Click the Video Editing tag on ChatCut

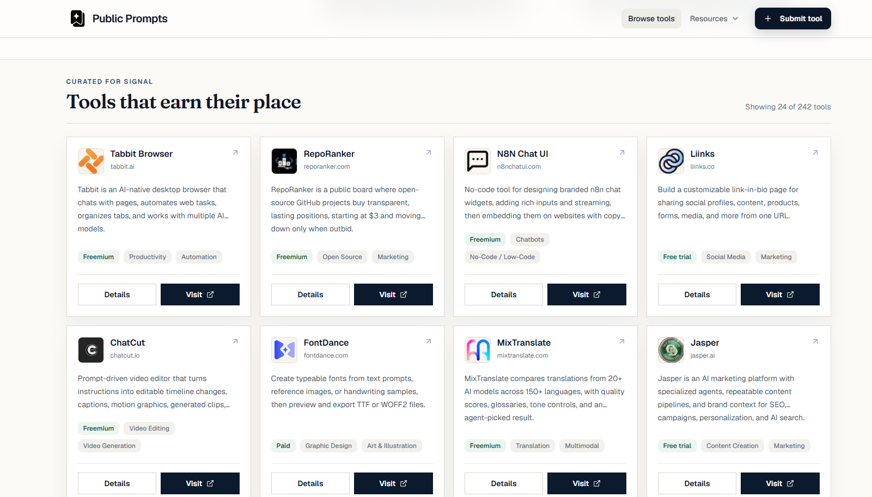click(149, 428)
